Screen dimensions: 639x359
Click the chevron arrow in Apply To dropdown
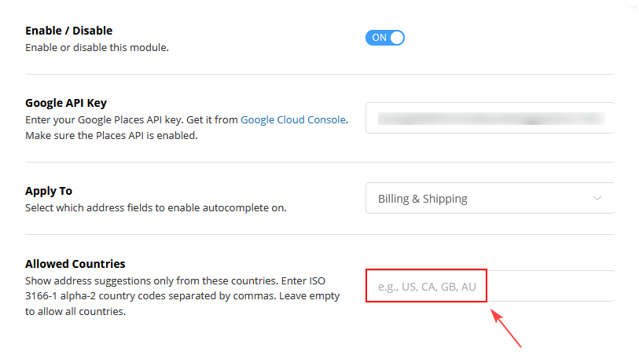click(597, 199)
